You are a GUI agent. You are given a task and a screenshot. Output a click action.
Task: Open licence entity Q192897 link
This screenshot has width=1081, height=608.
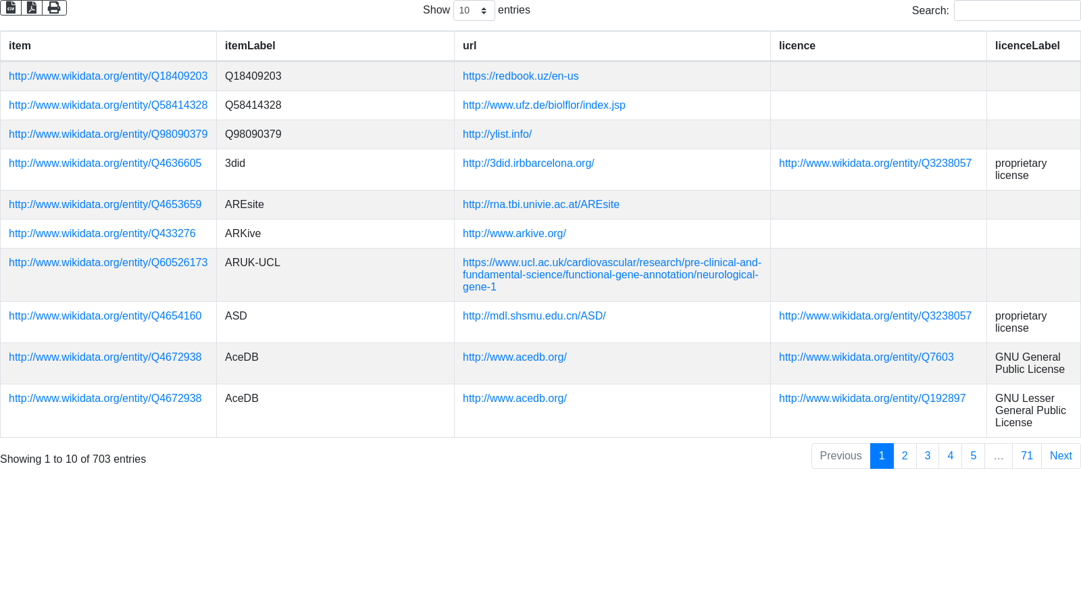[872, 399]
